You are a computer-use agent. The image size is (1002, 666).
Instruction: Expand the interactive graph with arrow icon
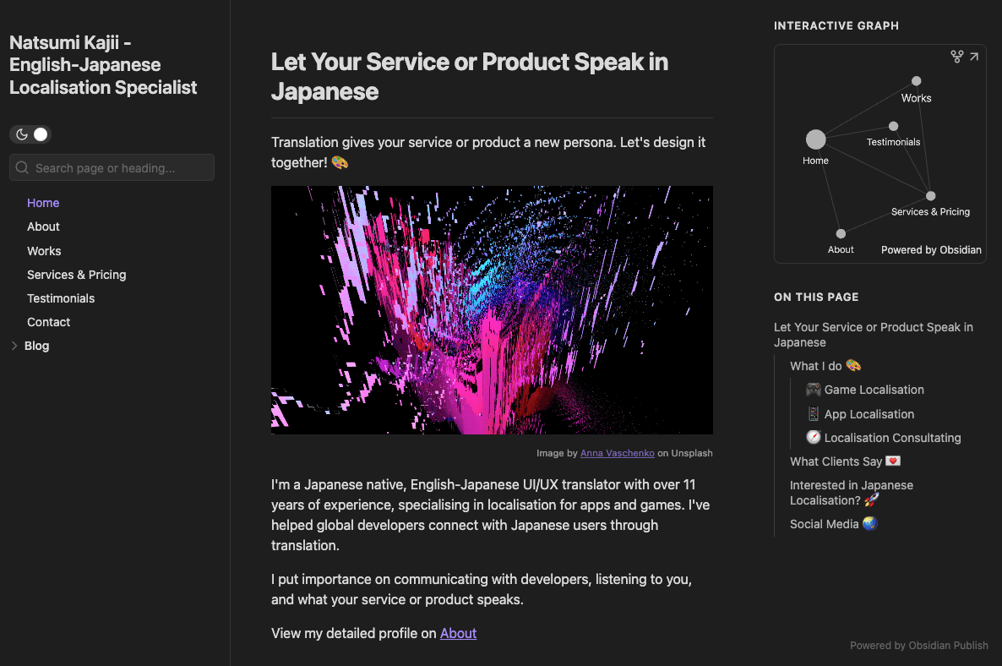[974, 57]
